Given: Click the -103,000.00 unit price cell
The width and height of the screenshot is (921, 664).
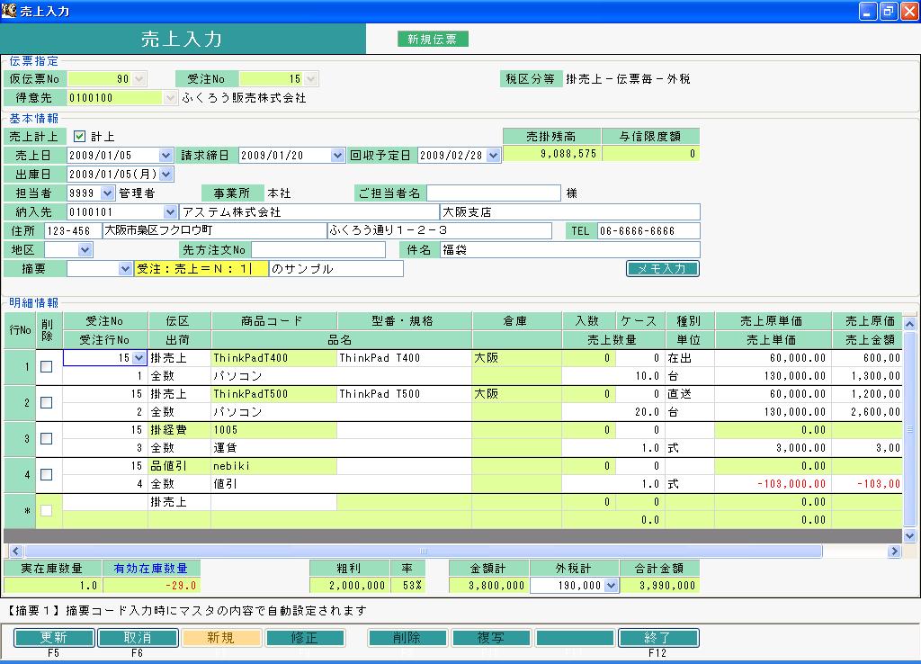Looking at the screenshot, I should [773, 484].
